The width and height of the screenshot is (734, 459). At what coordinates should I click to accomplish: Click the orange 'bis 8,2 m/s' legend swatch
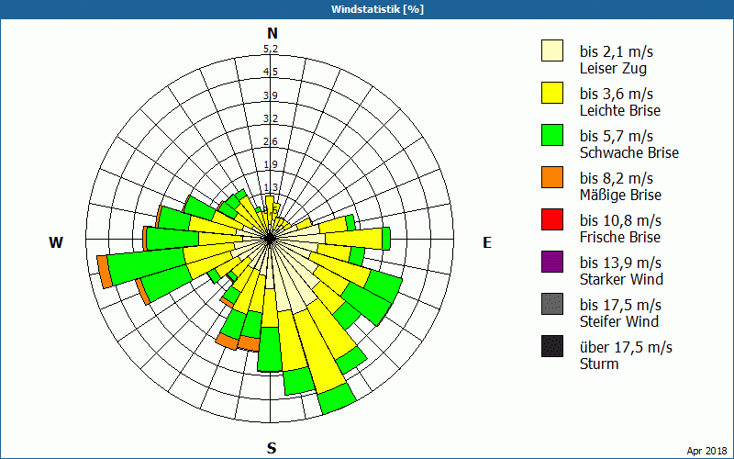coord(552,177)
